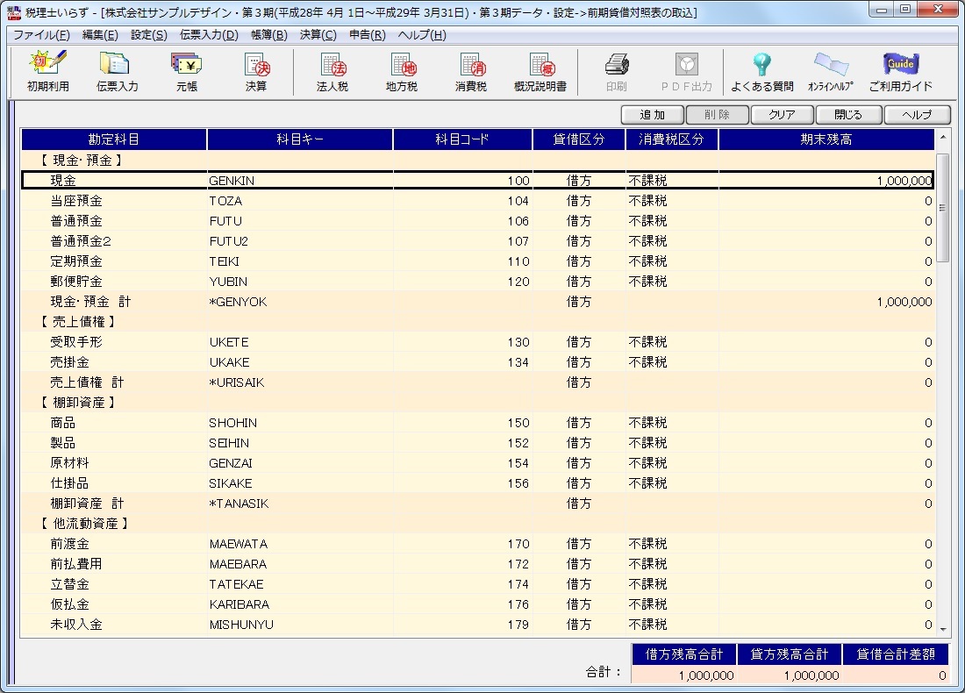Click the scrollbar down arrow
965x693 pixels.
point(943,628)
